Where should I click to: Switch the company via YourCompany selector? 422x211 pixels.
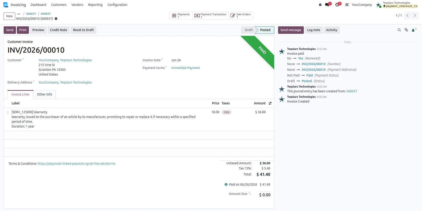[362, 5]
